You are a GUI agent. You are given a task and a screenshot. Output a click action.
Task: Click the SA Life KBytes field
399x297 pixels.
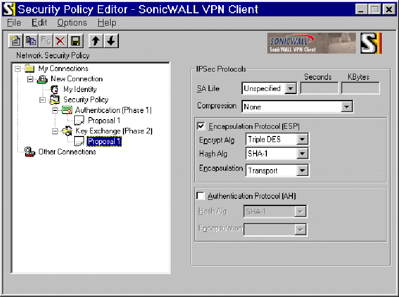(360, 88)
